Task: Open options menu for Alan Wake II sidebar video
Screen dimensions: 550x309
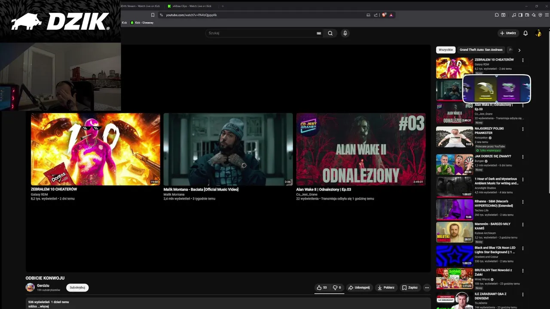Action: tap(523, 106)
